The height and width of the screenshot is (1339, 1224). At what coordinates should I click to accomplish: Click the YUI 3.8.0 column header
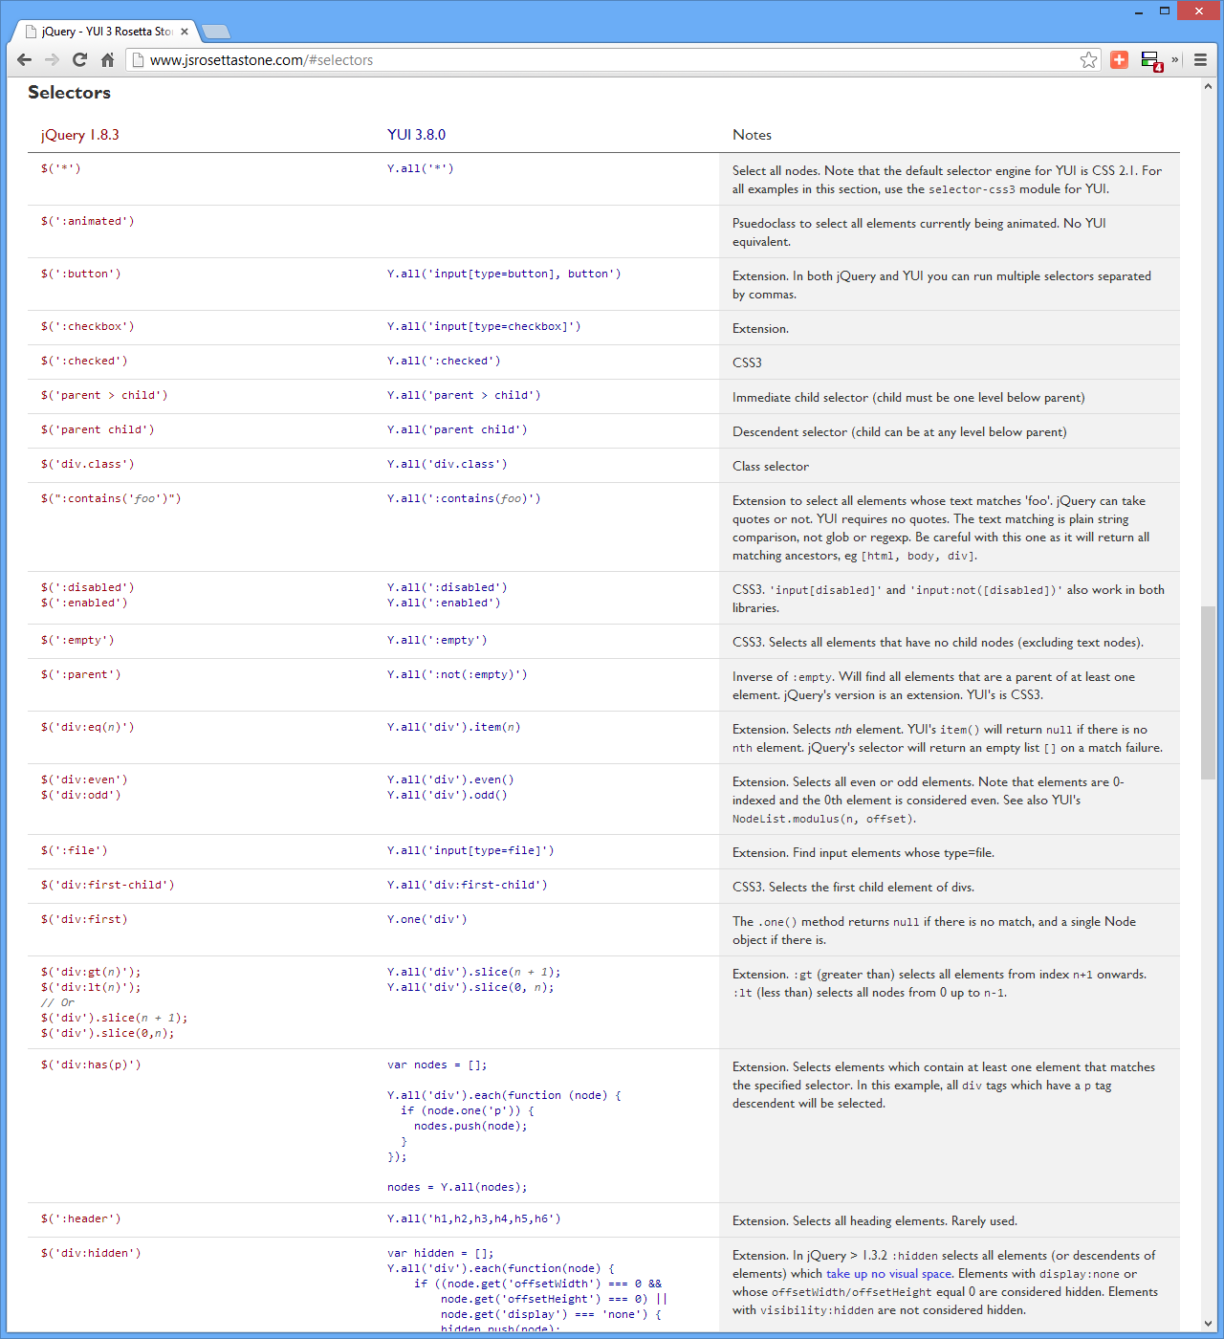[416, 135]
